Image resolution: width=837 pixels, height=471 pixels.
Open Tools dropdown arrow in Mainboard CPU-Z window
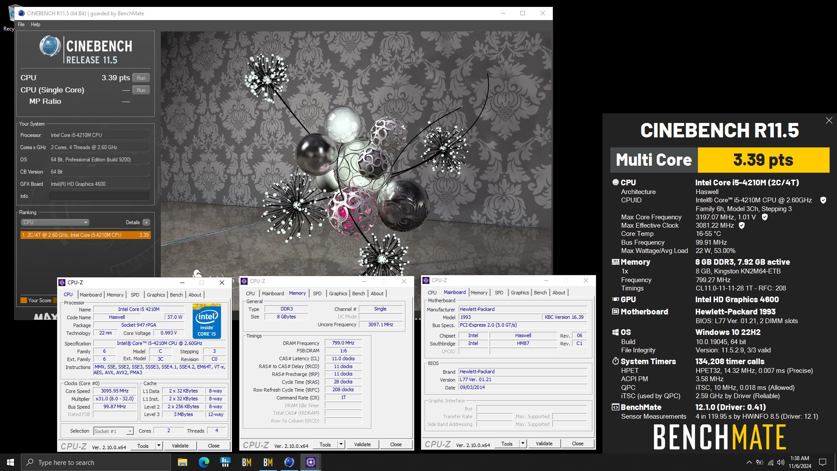(523, 444)
